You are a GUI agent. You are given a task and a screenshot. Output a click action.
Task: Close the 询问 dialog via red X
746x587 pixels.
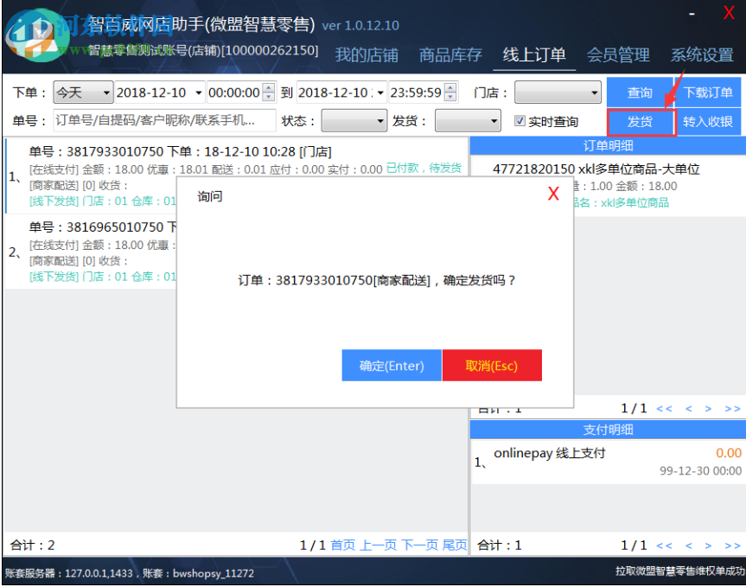(x=553, y=195)
